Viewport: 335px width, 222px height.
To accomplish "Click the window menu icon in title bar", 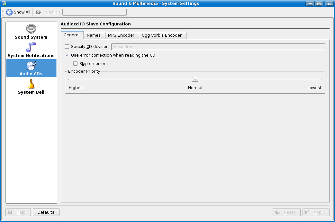I will [x=4, y=4].
